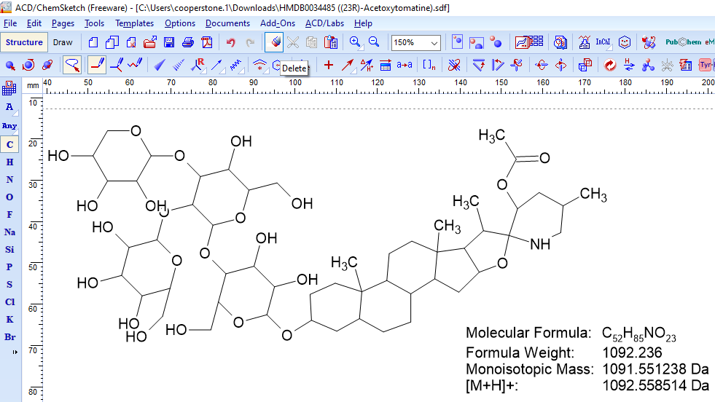
Task: Click the Print icon
Action: 188,42
